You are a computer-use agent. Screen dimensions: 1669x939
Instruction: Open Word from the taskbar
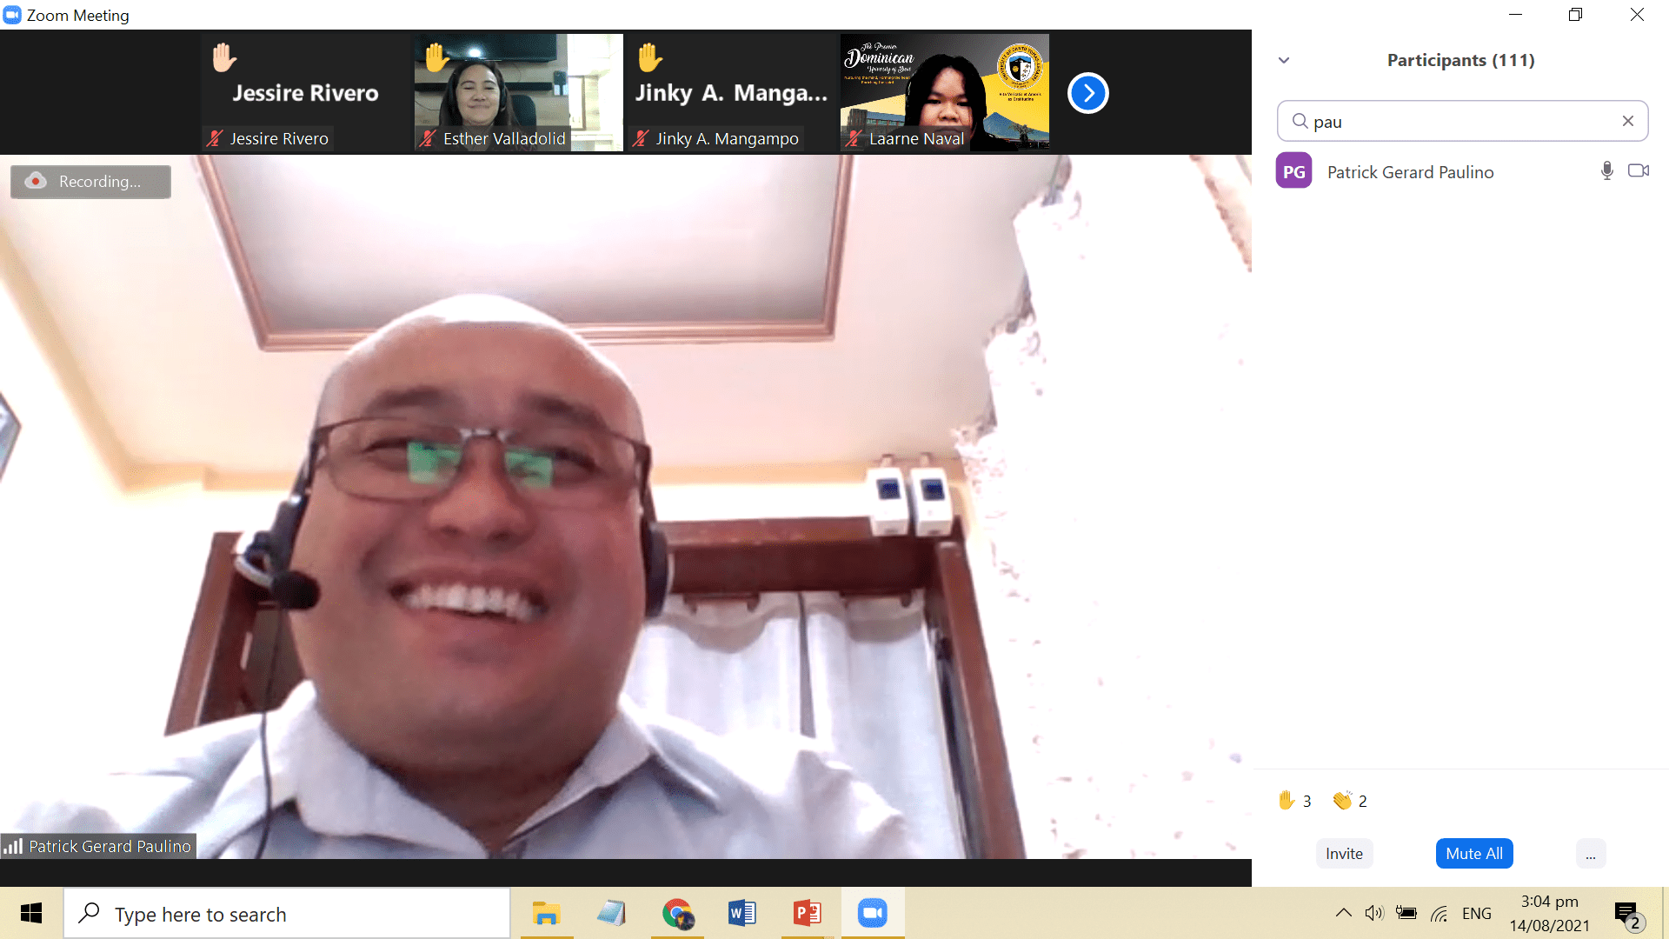point(741,913)
